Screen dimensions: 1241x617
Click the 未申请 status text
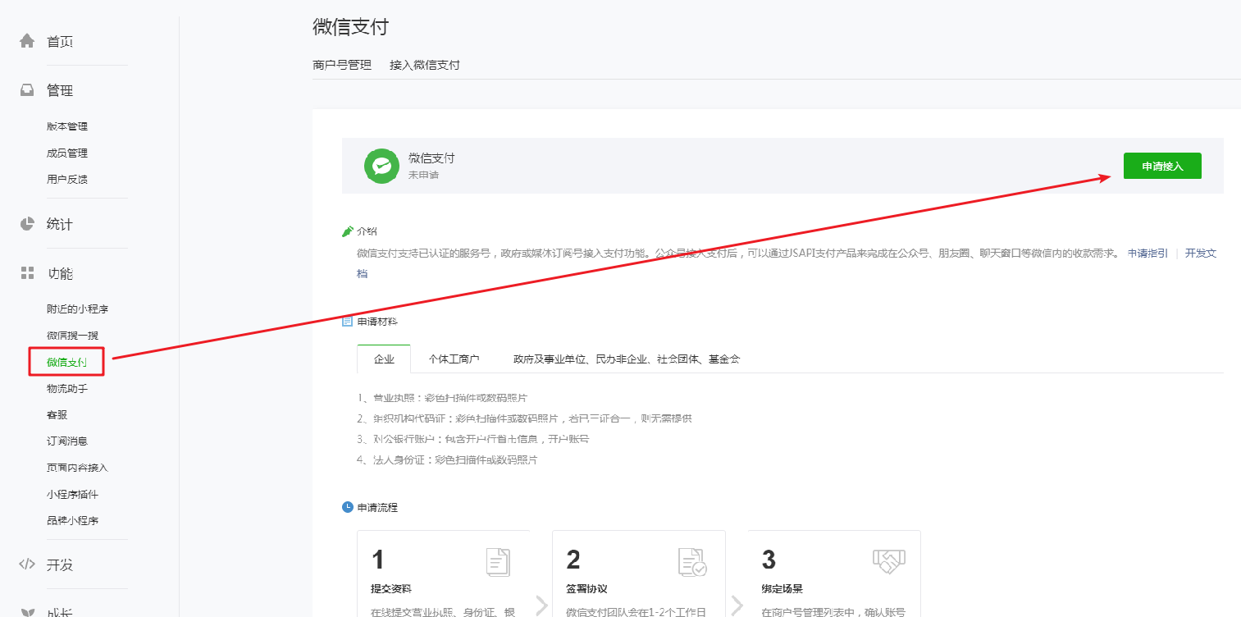click(423, 175)
